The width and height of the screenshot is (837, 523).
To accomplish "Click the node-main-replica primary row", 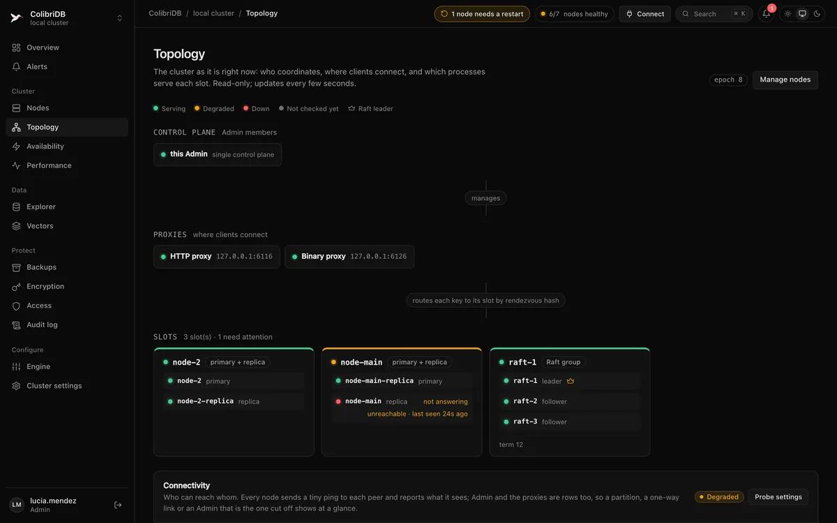I will click(402, 381).
